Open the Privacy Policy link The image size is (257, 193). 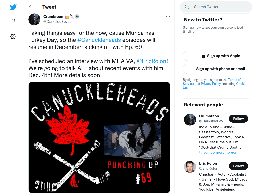(x=211, y=84)
